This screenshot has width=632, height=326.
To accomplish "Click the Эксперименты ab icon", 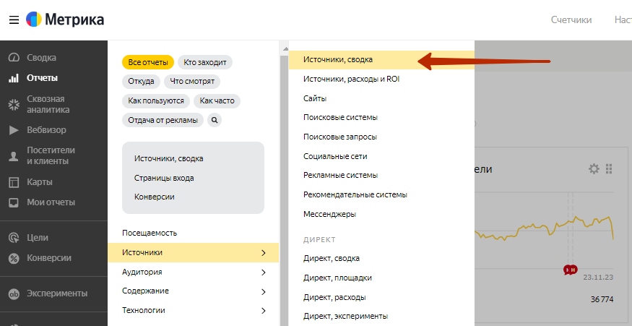I will click(x=14, y=293).
